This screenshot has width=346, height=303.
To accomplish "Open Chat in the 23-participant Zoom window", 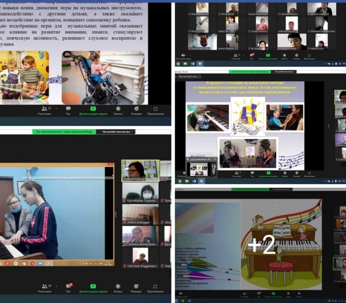I will [68, 111].
